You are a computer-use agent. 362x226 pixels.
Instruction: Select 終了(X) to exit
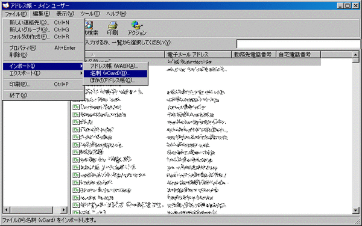tap(43, 95)
